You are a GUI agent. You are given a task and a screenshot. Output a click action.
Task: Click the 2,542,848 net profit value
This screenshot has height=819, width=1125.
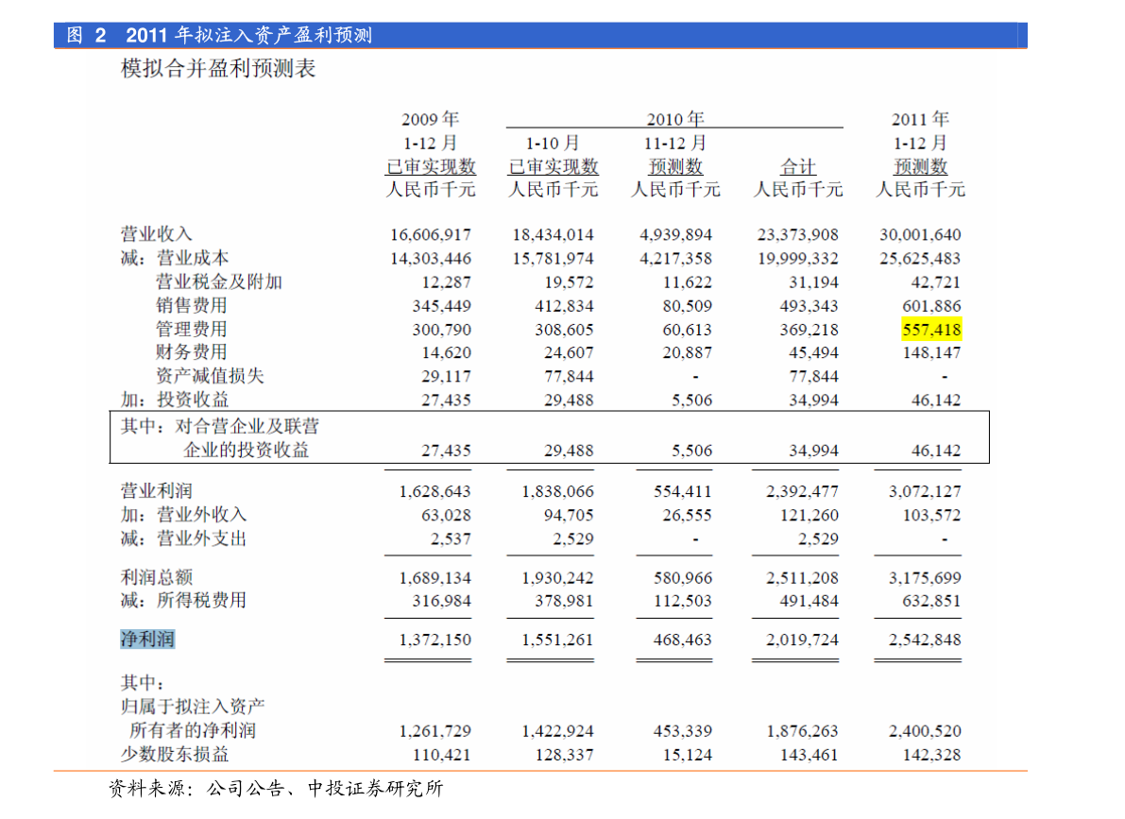(924, 640)
